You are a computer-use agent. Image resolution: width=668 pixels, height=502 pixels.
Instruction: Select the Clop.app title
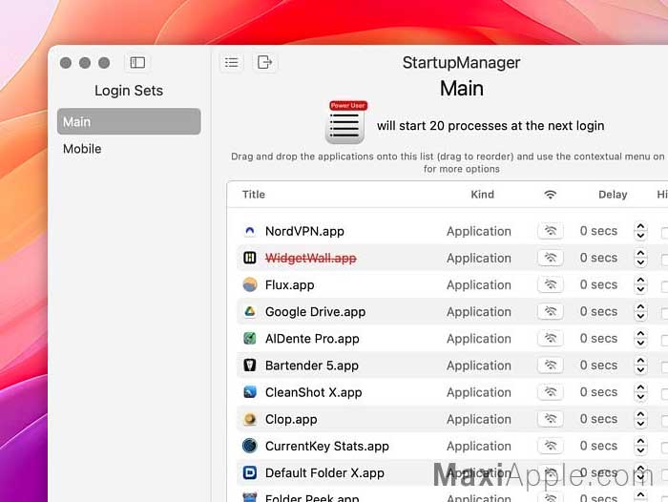(291, 419)
